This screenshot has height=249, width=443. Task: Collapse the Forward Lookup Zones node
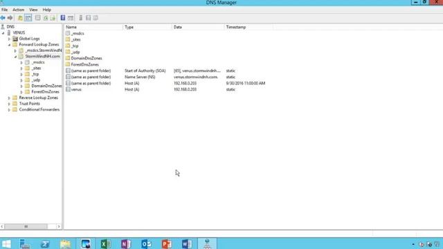(x=9, y=45)
